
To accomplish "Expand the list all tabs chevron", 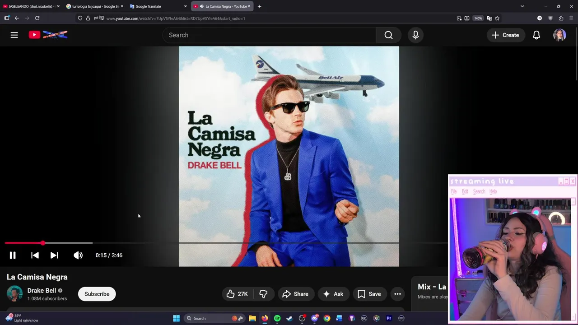I will click(x=522, y=6).
